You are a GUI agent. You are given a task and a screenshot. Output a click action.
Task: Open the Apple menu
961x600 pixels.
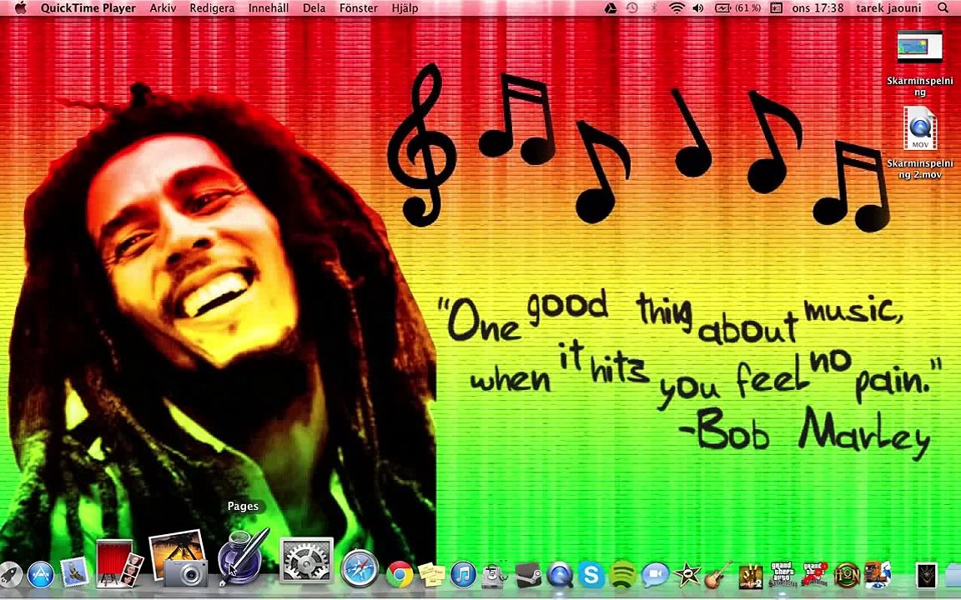pos(20,8)
